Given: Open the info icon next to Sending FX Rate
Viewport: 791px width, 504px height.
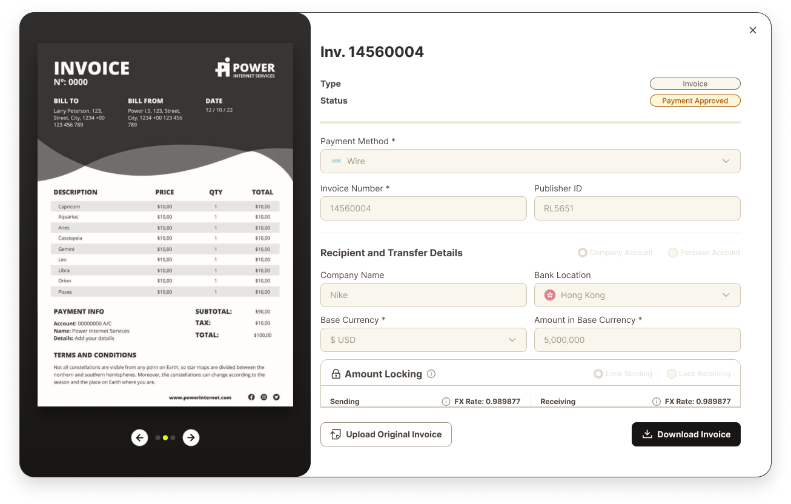Looking at the screenshot, I should pos(446,402).
